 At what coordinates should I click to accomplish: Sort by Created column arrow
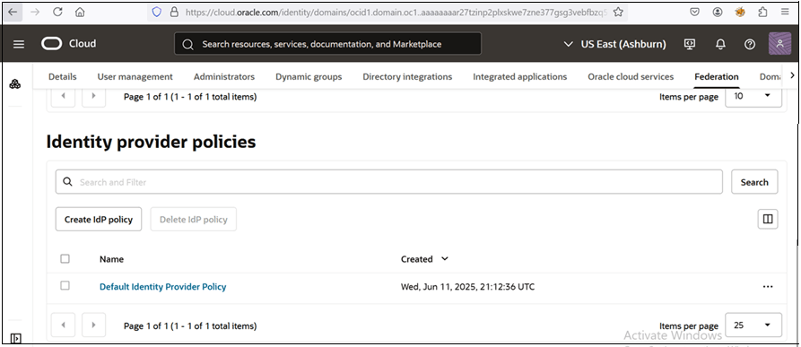[445, 259]
